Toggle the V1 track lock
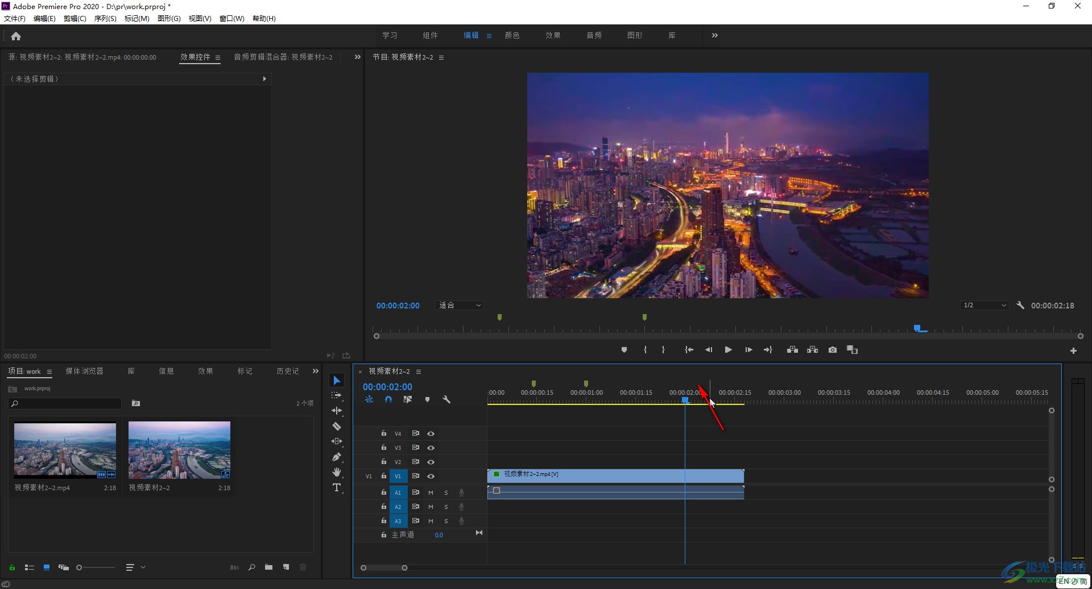This screenshot has height=589, width=1092. point(384,476)
